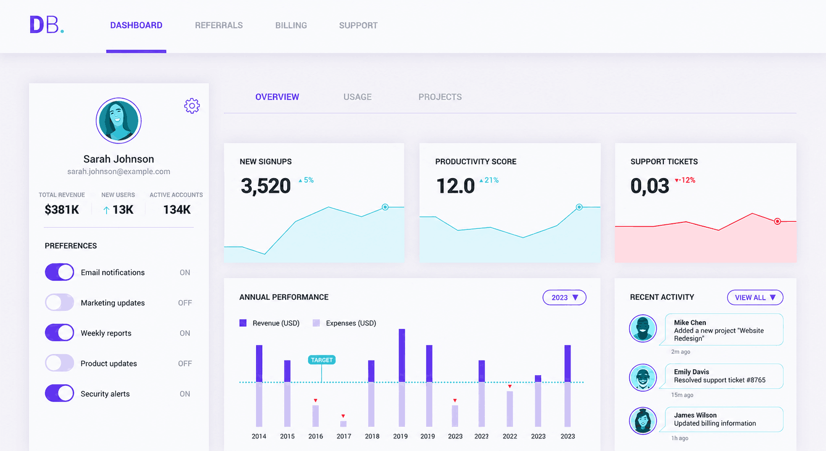Select the Overview tab
This screenshot has height=451, width=826.
click(277, 97)
